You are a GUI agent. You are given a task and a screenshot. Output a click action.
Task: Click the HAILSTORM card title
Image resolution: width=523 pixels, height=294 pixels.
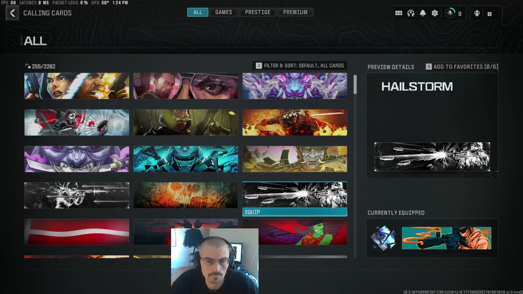pyautogui.click(x=417, y=87)
